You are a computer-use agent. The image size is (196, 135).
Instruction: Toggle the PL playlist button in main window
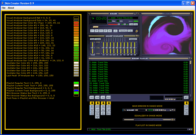(136, 24)
